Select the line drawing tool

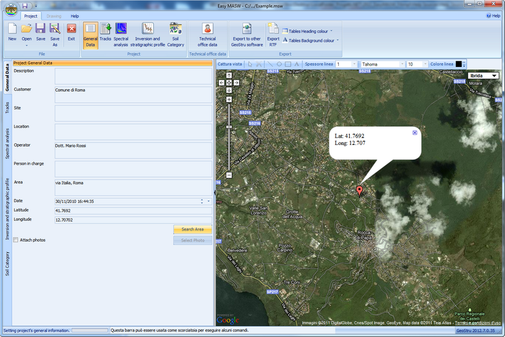coord(270,64)
